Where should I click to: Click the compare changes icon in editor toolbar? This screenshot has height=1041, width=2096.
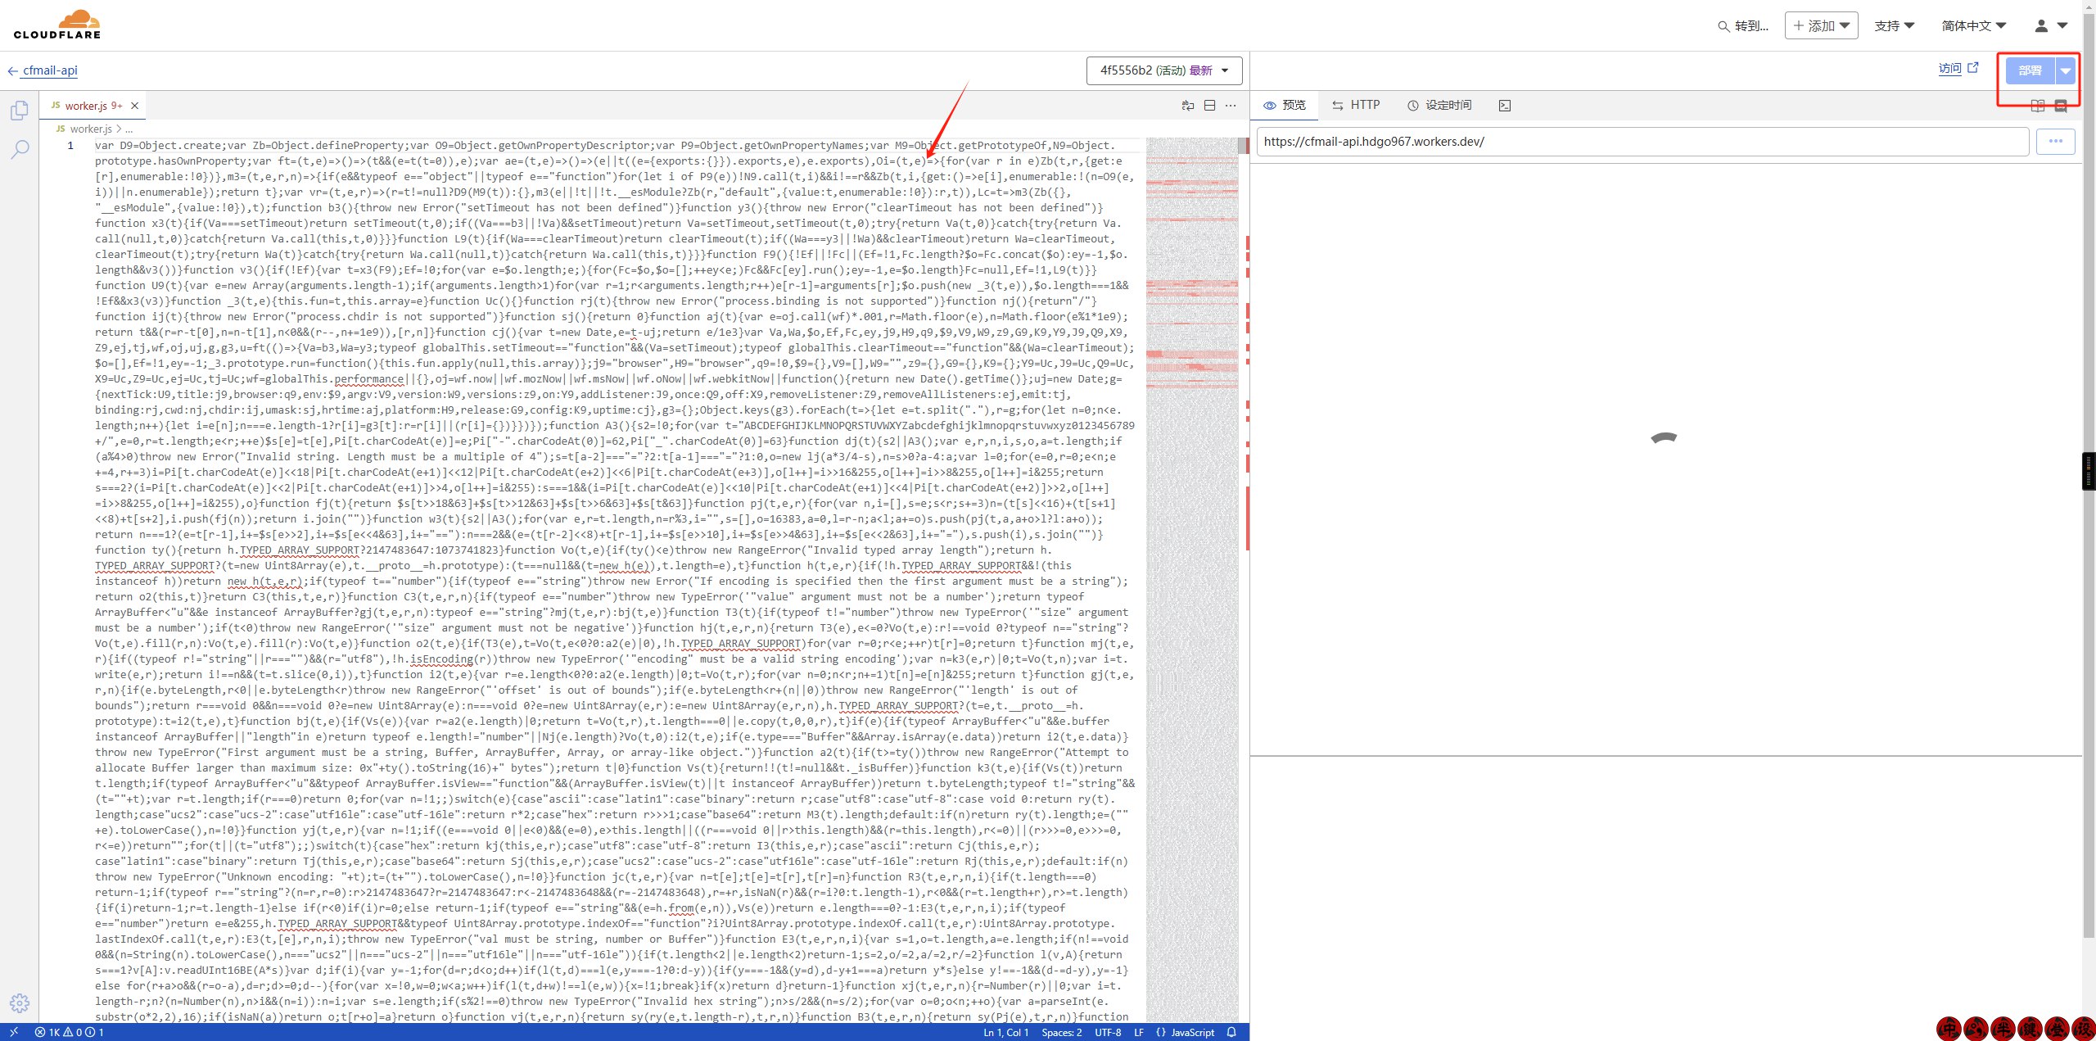point(1188,106)
